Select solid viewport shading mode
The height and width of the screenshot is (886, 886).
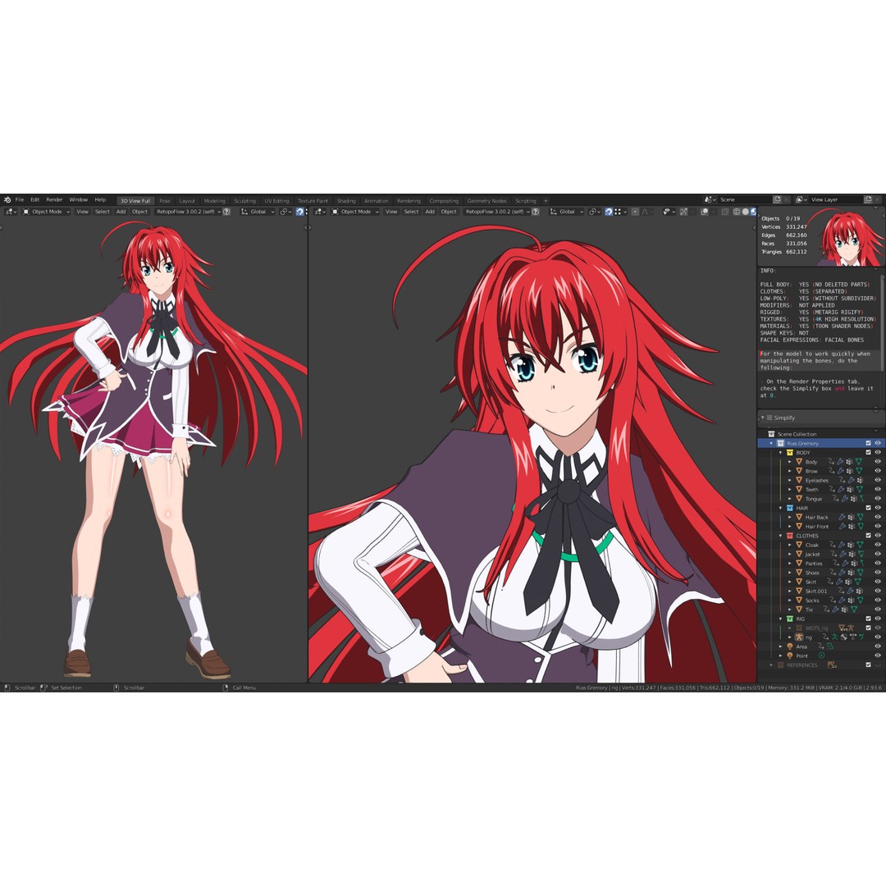[x=745, y=212]
